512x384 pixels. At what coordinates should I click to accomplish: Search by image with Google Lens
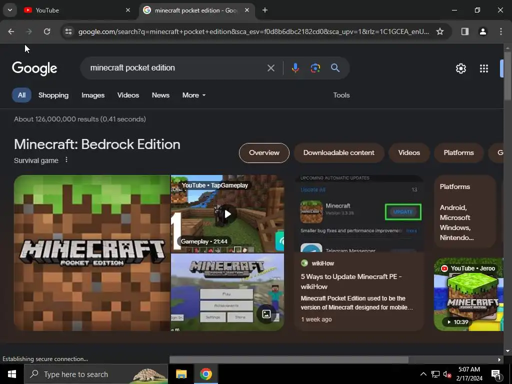pos(315,68)
